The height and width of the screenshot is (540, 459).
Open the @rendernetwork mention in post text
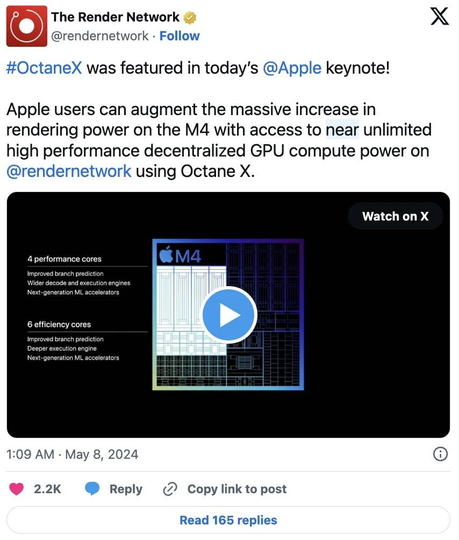pos(69,171)
